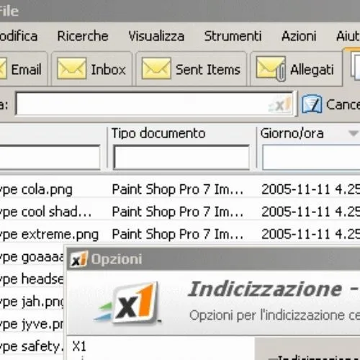Open the Azioni menu
The image size is (360, 360).
[299, 36]
